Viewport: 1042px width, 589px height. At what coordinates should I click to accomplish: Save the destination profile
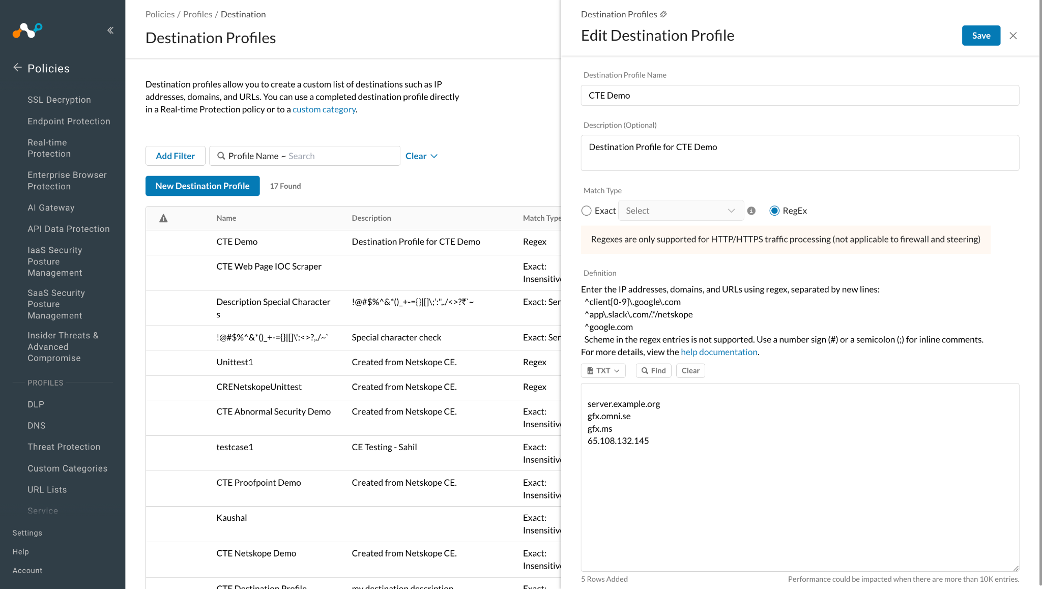pyautogui.click(x=981, y=36)
